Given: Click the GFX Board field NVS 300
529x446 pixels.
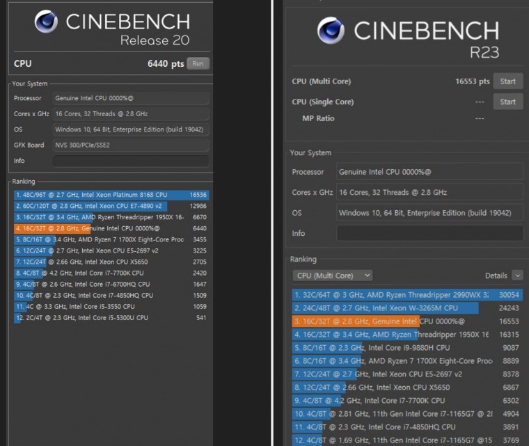Looking at the screenshot, I should click(131, 145).
